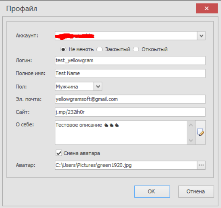Open the Пол dropdown arrow
The height and width of the screenshot is (208, 221).
(98, 86)
